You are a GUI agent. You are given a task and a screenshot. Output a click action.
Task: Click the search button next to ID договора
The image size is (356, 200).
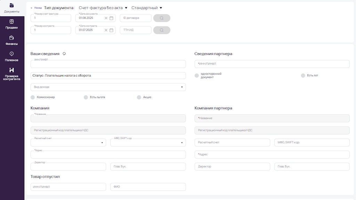click(x=162, y=18)
